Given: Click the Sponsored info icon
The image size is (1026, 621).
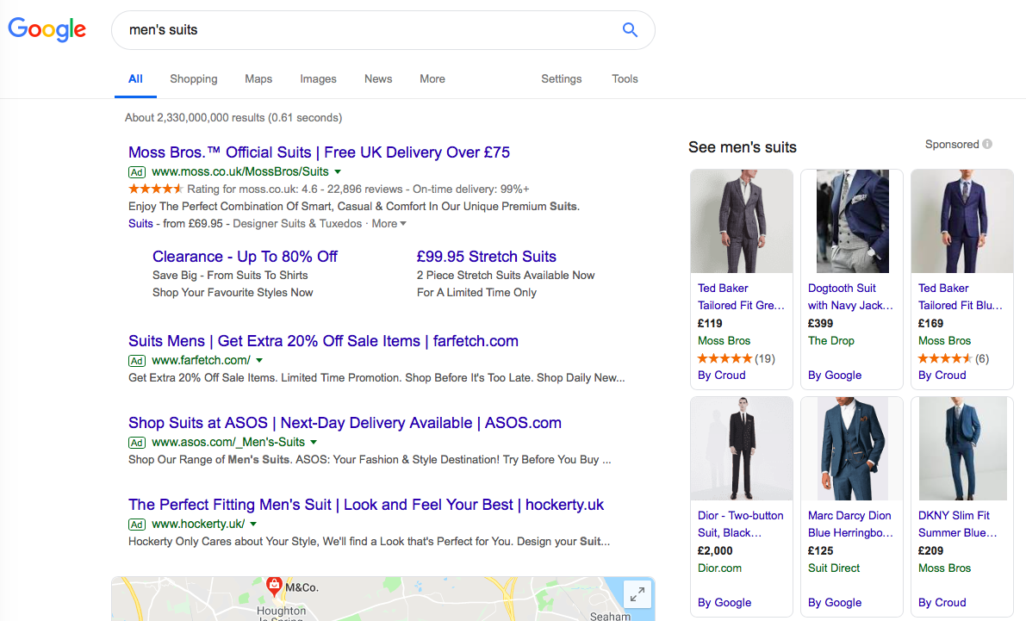Looking at the screenshot, I should click(987, 144).
